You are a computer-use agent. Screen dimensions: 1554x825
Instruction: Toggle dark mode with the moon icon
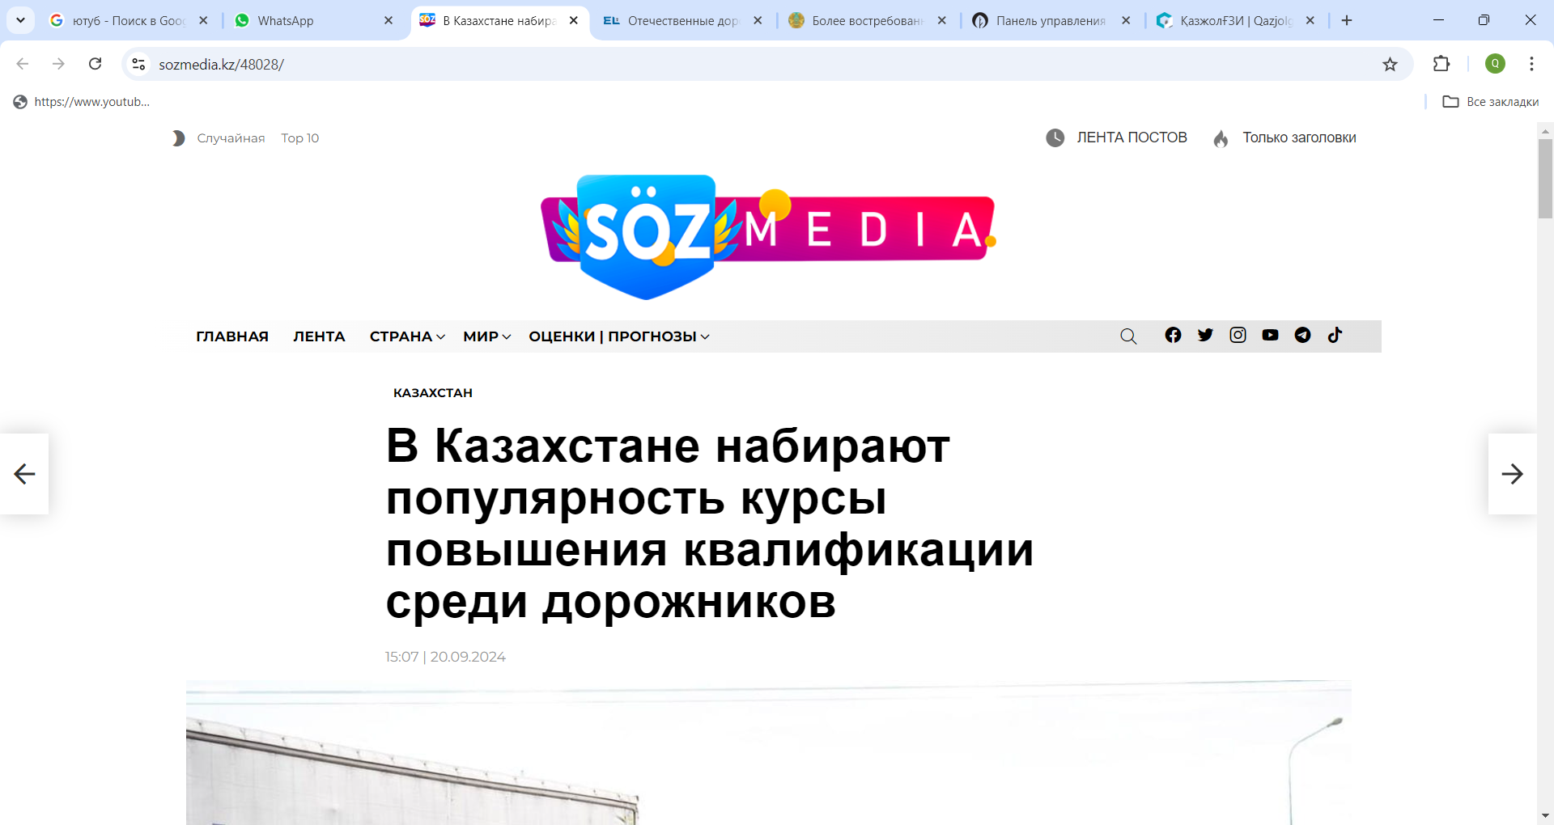tap(178, 138)
